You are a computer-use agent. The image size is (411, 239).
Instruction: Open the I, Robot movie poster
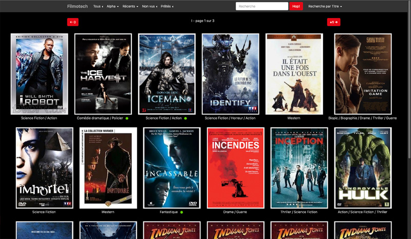[x=40, y=74]
